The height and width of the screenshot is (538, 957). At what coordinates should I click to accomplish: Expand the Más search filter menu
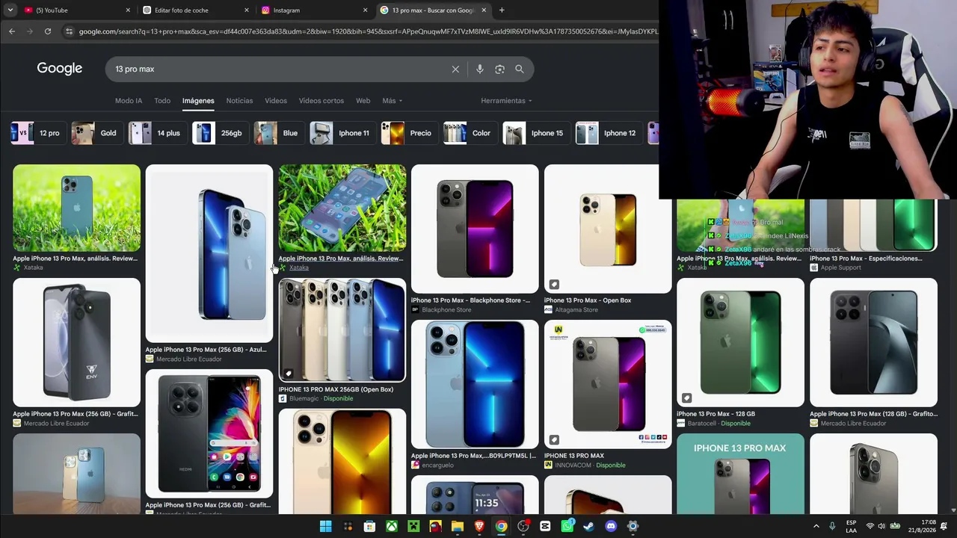pos(393,101)
